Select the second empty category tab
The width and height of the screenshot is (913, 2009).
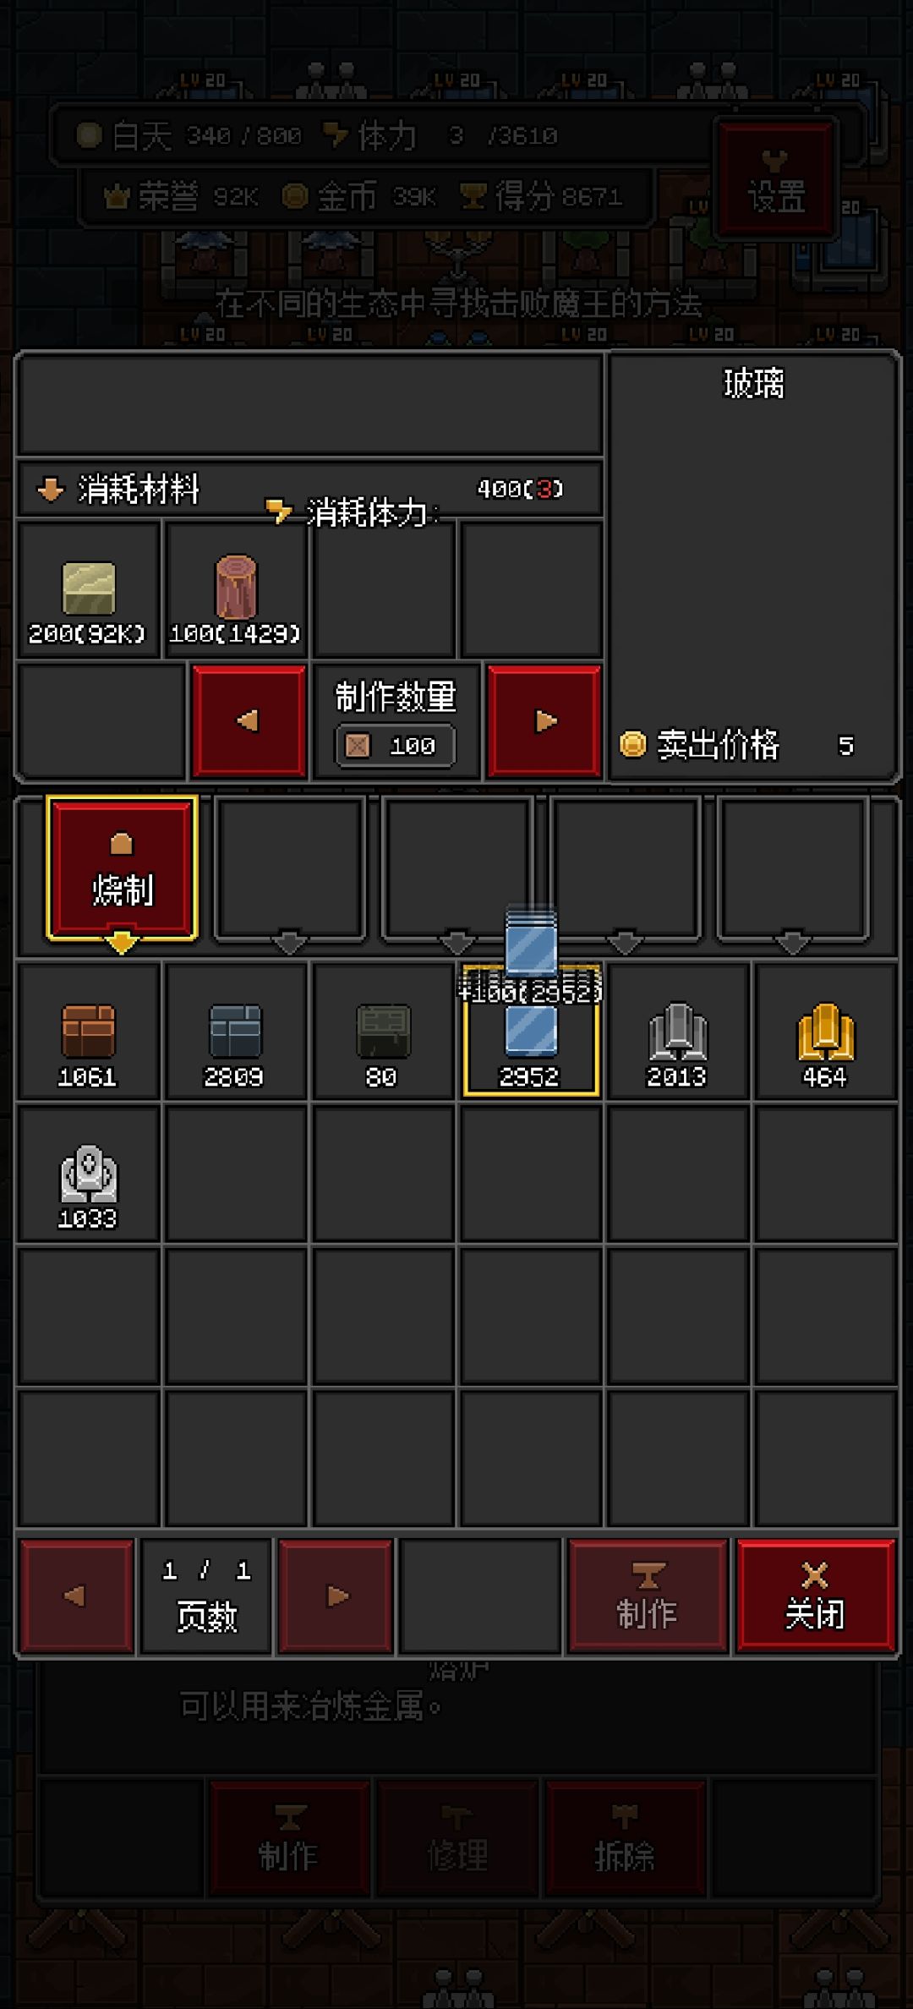tap(290, 868)
